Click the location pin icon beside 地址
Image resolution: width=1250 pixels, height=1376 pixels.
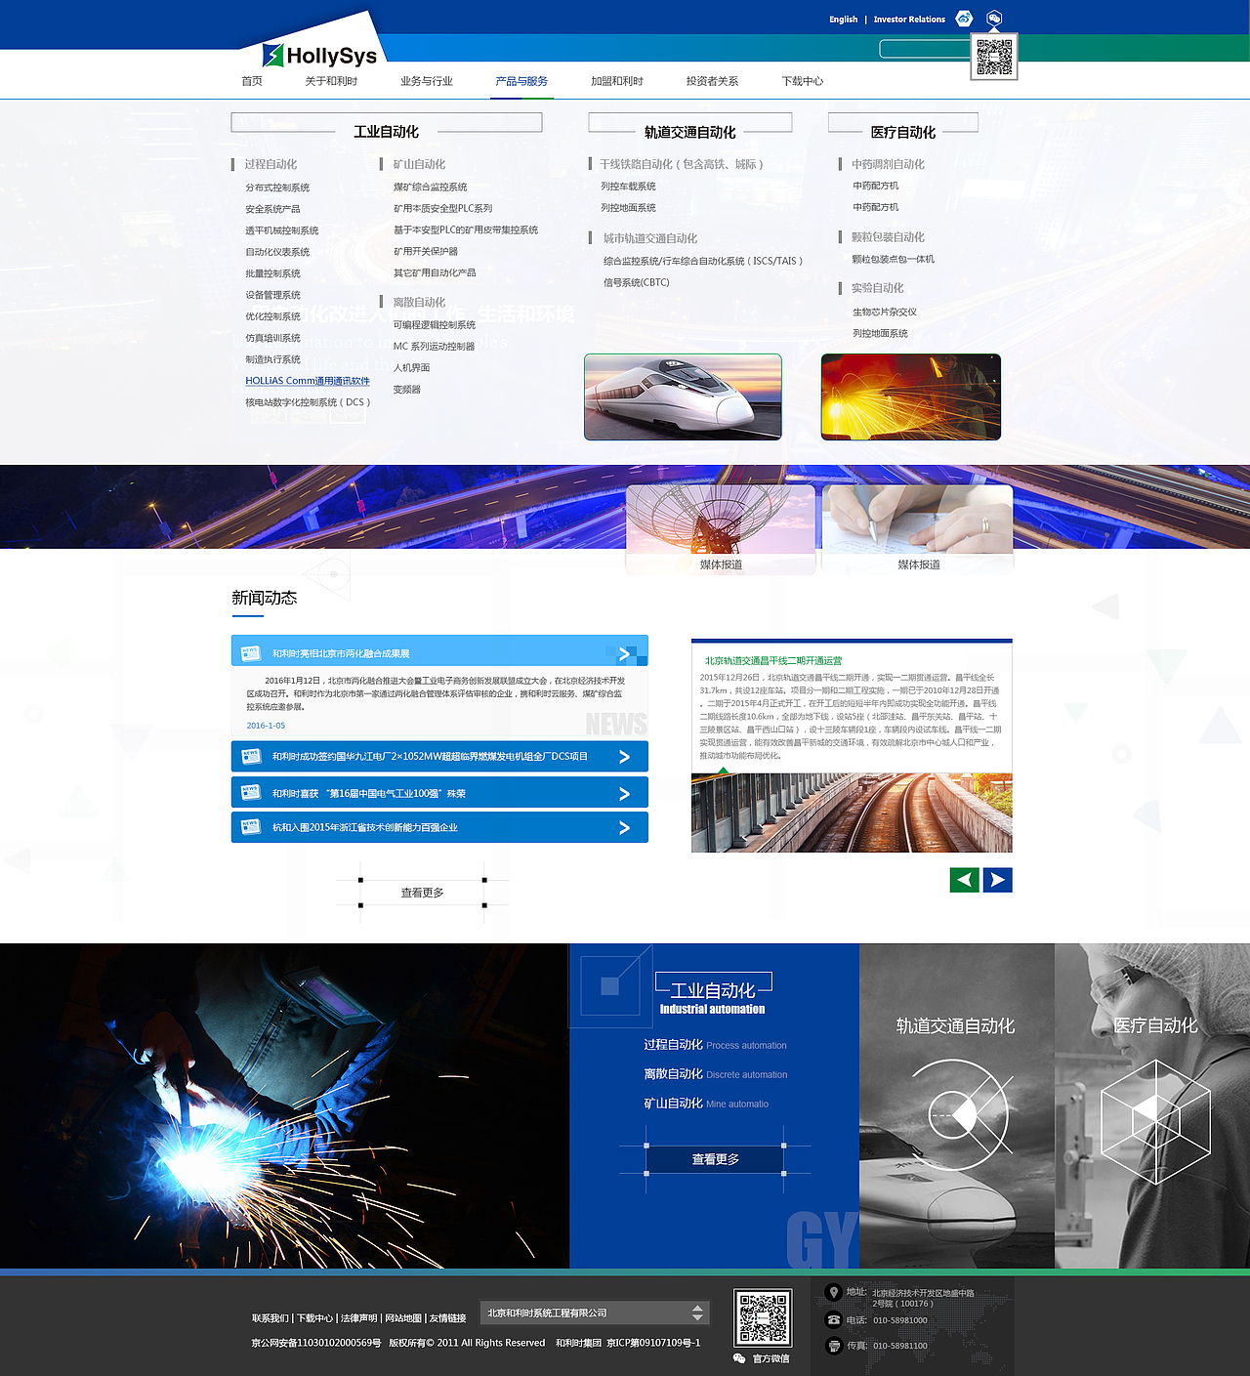(833, 1292)
